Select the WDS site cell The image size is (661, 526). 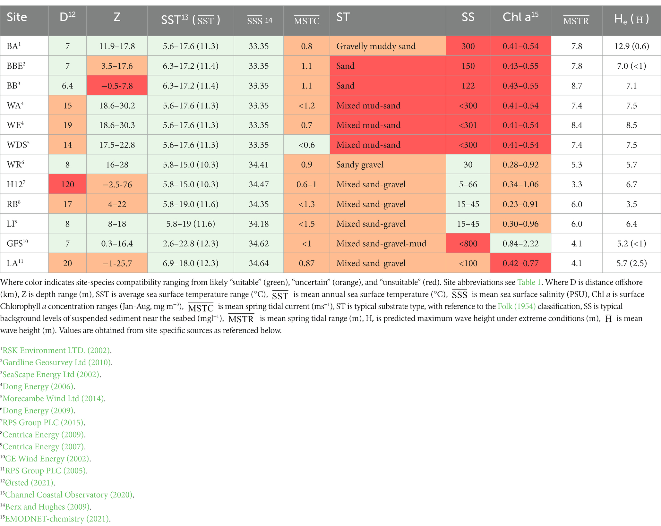point(24,145)
